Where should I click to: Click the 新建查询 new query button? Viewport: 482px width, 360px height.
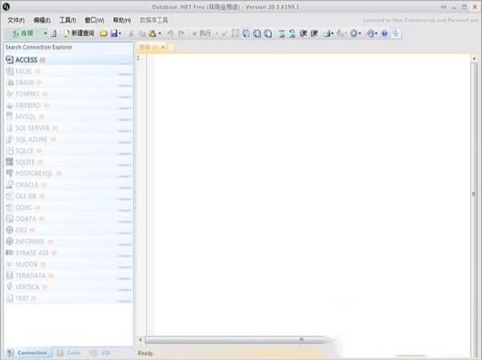(x=80, y=33)
